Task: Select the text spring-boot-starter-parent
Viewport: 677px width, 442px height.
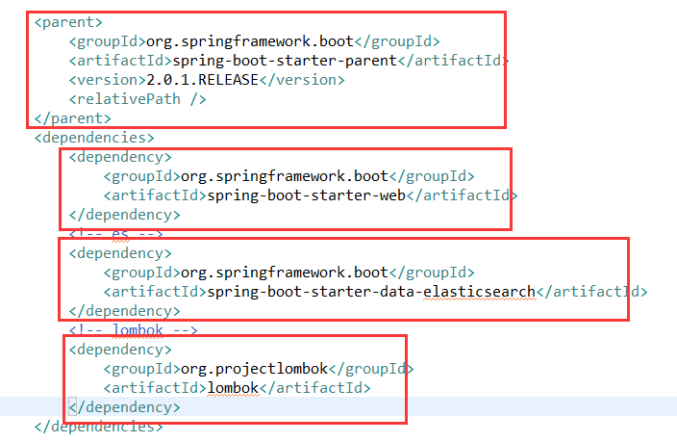Action: 285,61
